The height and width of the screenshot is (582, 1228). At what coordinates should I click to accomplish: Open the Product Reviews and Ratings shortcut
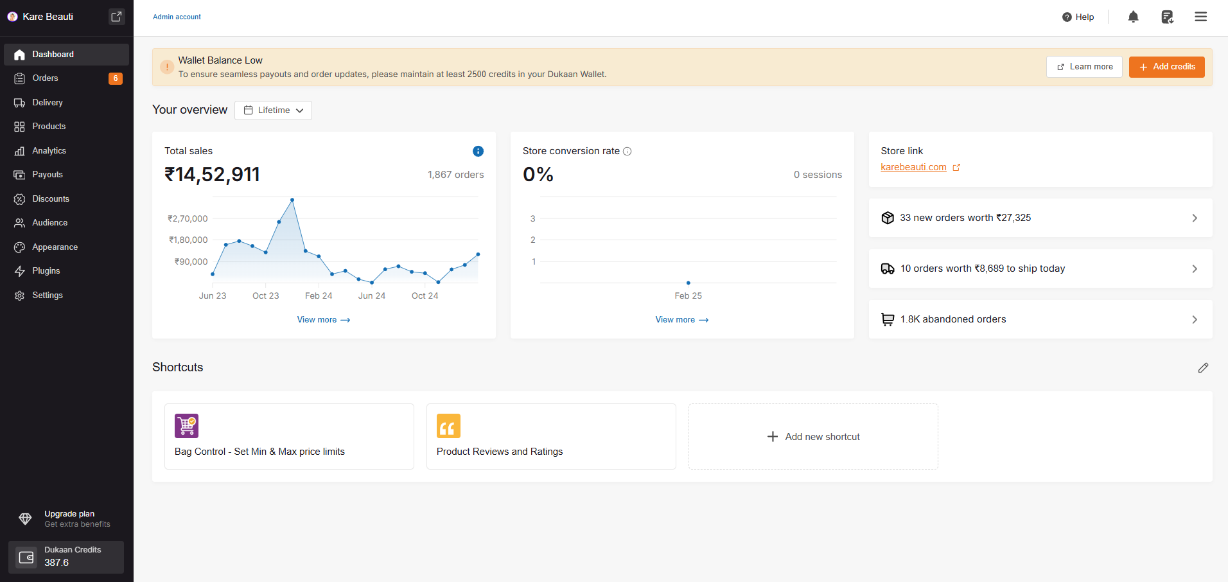(x=551, y=436)
